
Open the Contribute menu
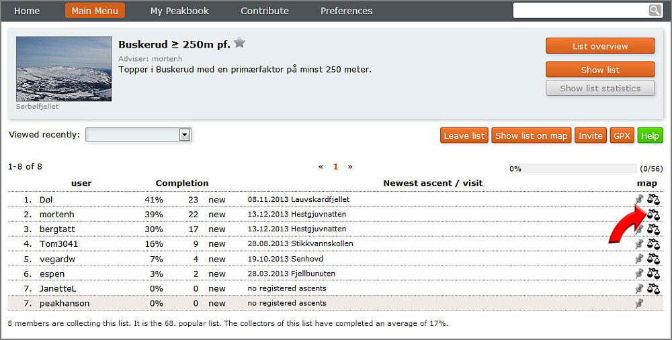pos(265,11)
